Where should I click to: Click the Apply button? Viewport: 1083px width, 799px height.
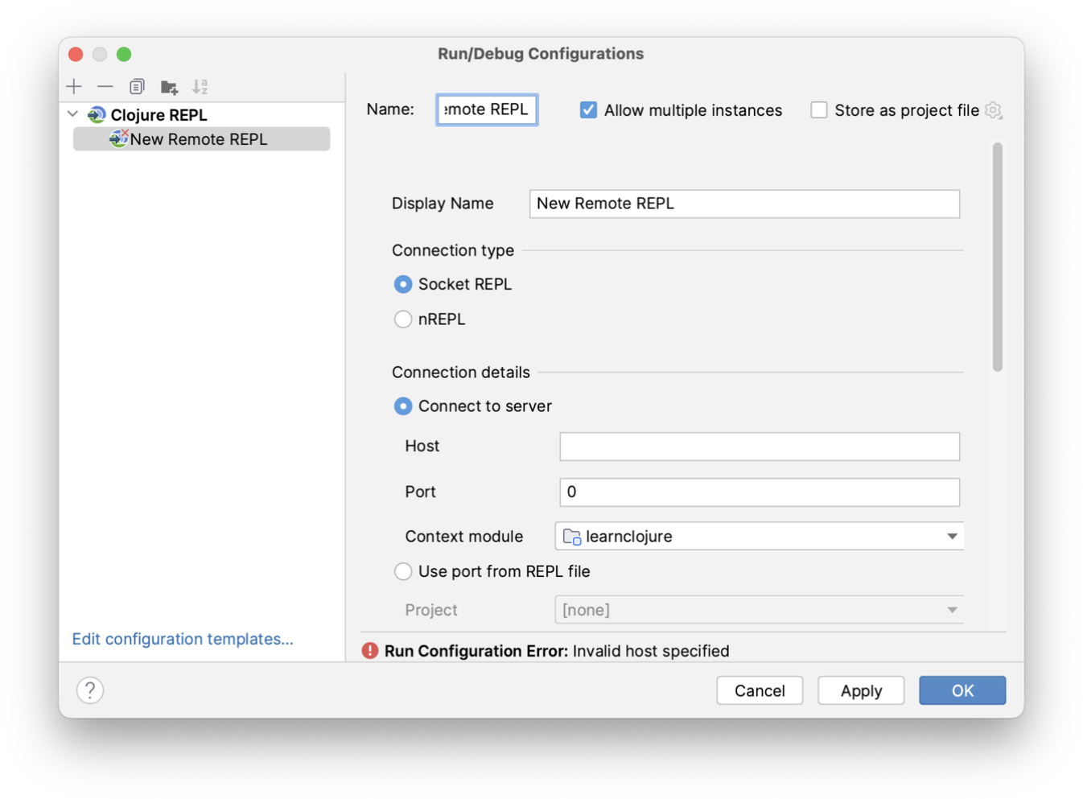pyautogui.click(x=861, y=690)
